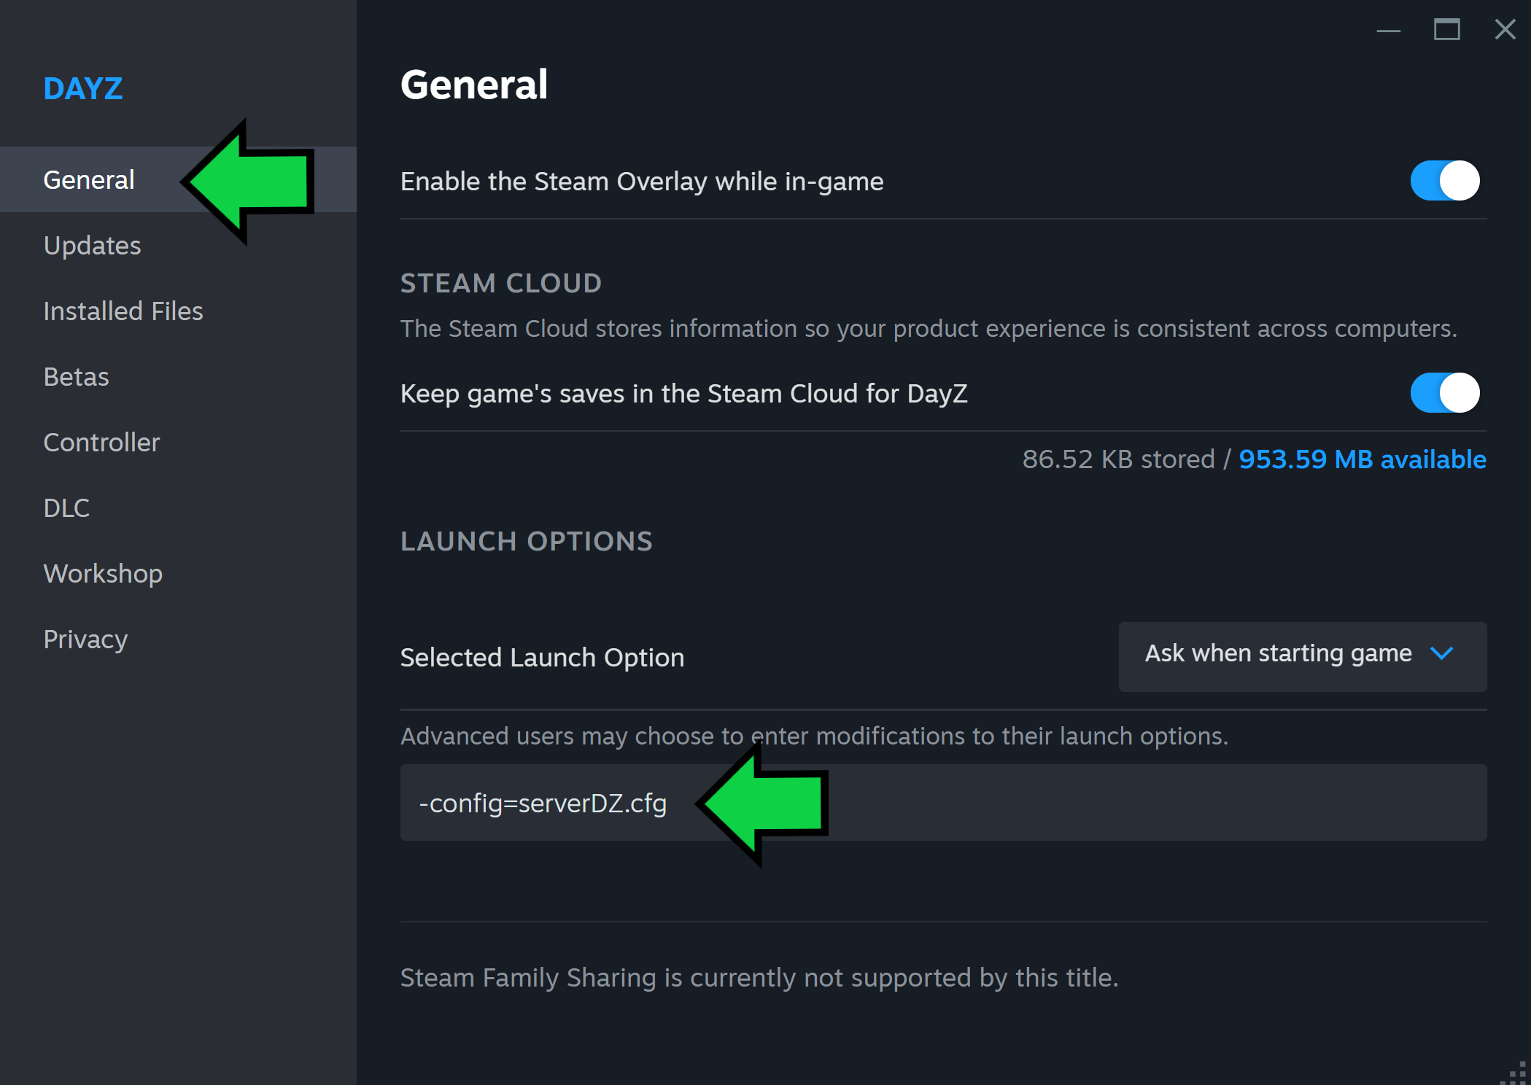Focus the launch options text field
Screen dimensions: 1531x1085
(1094, 803)
